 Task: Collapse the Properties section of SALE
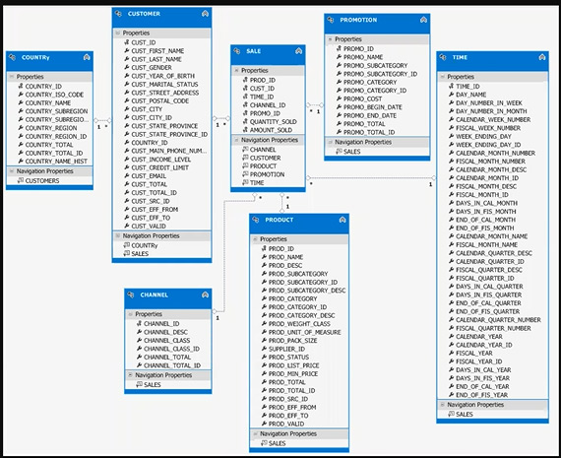236,71
